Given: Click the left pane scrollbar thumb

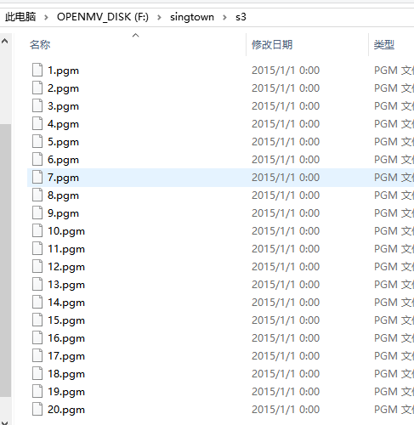Looking at the screenshot, I should pyautogui.click(x=5, y=260).
